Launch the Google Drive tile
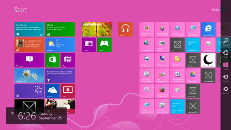231x130 pixels. click(x=193, y=76)
